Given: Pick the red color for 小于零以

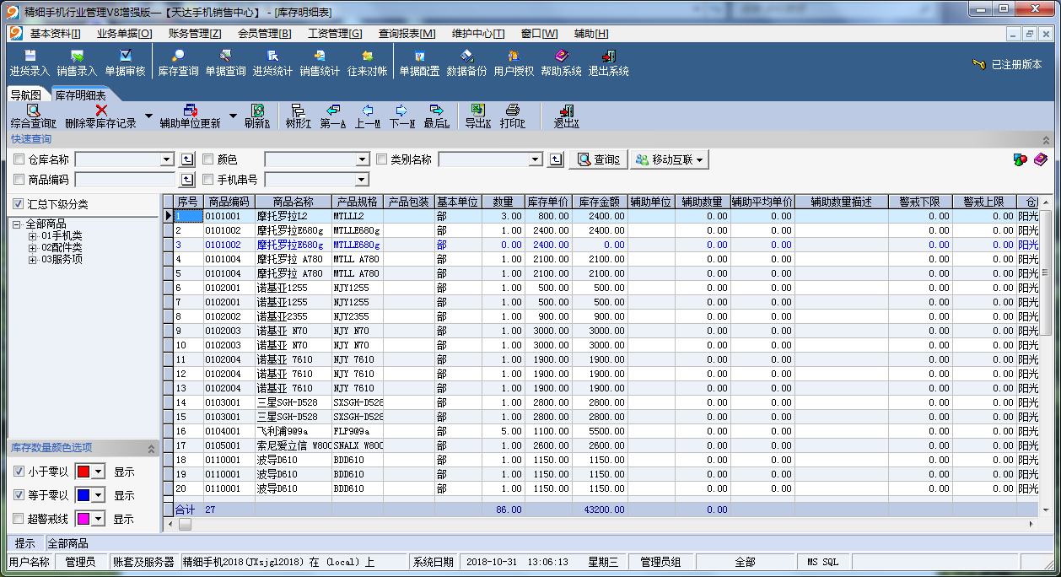Looking at the screenshot, I should [x=90, y=472].
